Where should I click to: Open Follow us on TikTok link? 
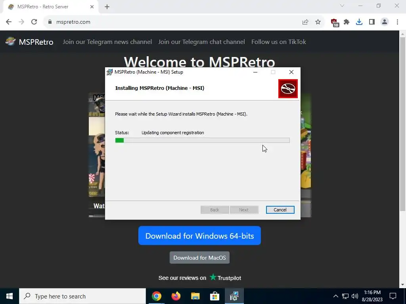279,42
